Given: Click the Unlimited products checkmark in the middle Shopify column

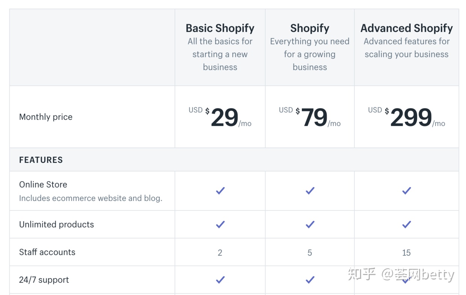Looking at the screenshot, I should point(310,224).
